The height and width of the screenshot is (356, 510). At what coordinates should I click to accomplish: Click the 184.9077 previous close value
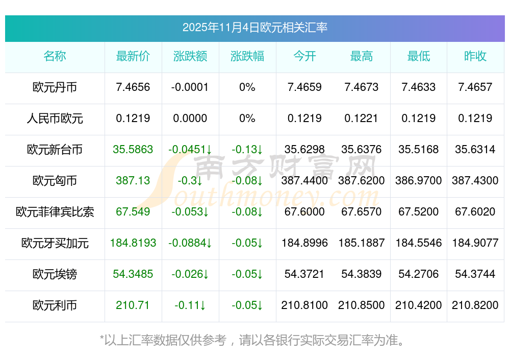[475, 243]
